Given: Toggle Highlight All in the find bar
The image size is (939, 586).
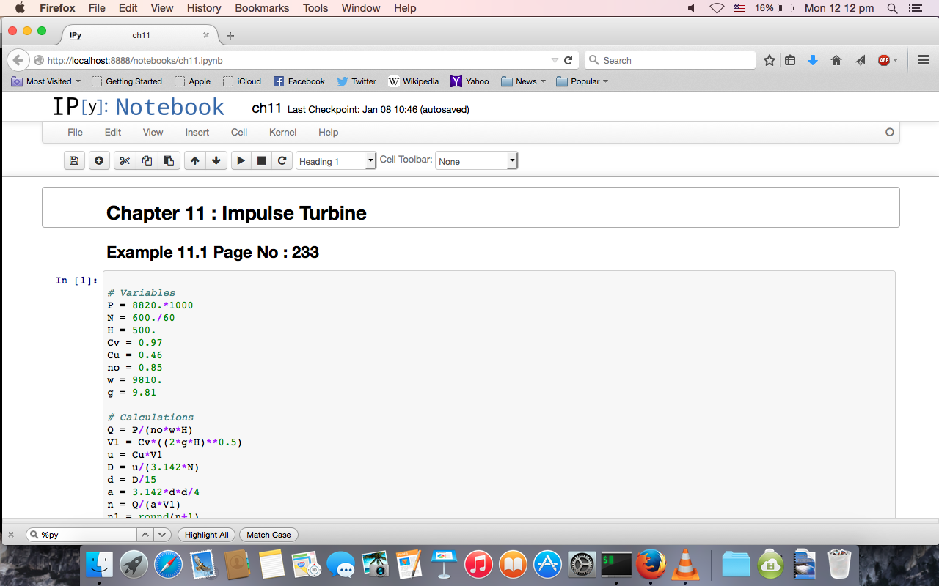Looking at the screenshot, I should pos(206,535).
